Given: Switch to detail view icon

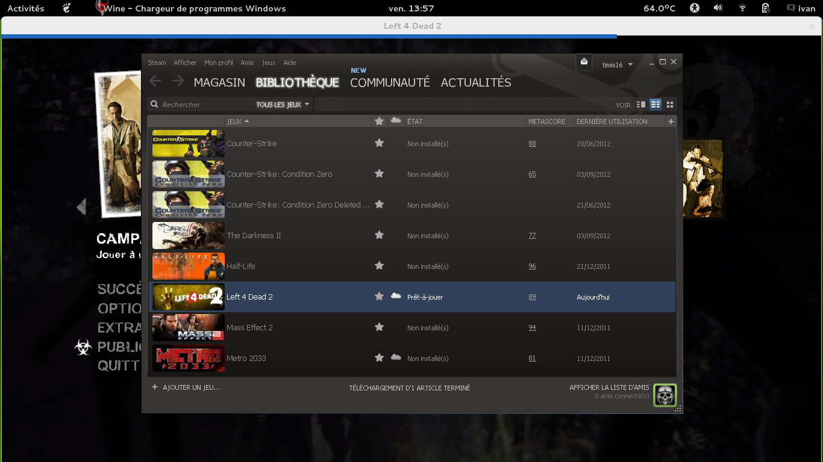Looking at the screenshot, I should pyautogui.click(x=641, y=105).
